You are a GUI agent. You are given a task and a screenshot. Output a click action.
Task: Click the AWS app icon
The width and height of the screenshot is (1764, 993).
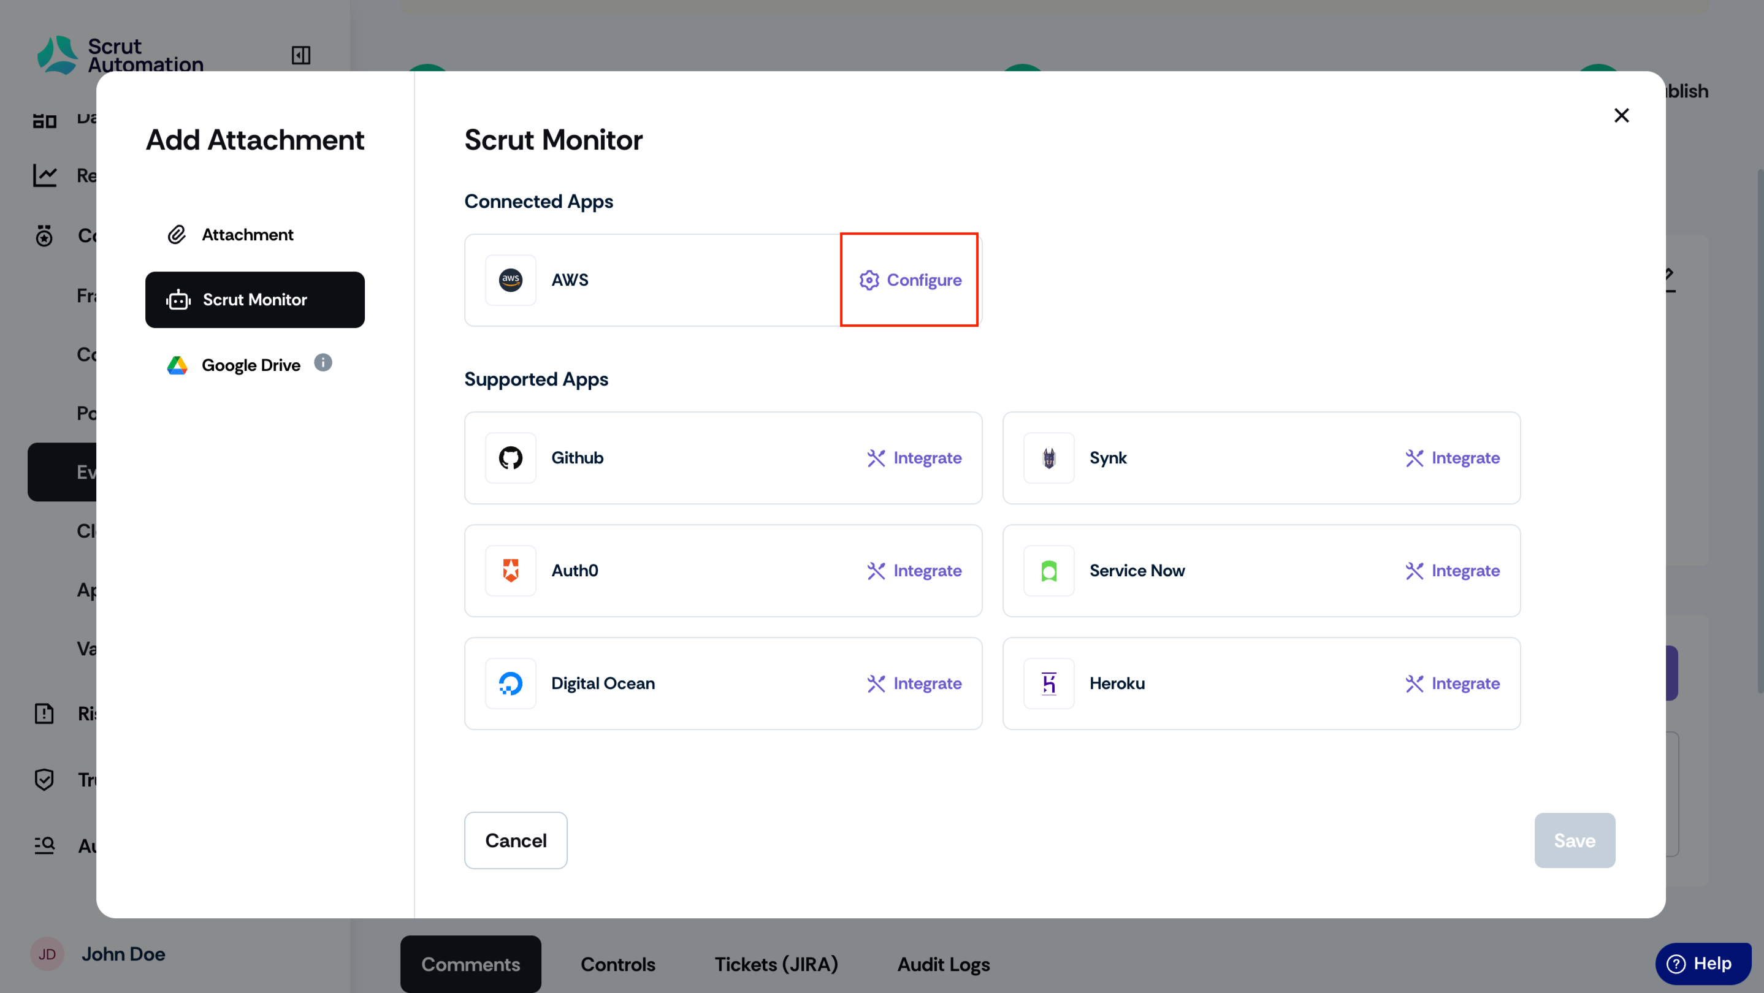coord(510,280)
